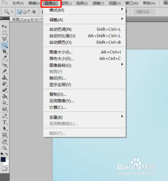The image size is (168, 181).
Task: Expand the Adjustments submenu arrow
Action: (x=122, y=19)
